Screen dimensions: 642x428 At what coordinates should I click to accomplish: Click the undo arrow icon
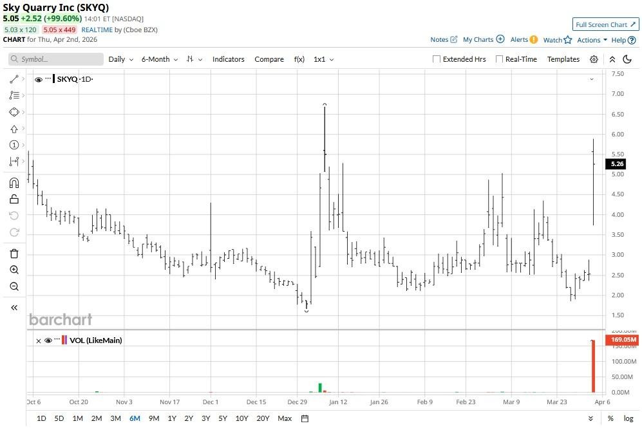14,216
